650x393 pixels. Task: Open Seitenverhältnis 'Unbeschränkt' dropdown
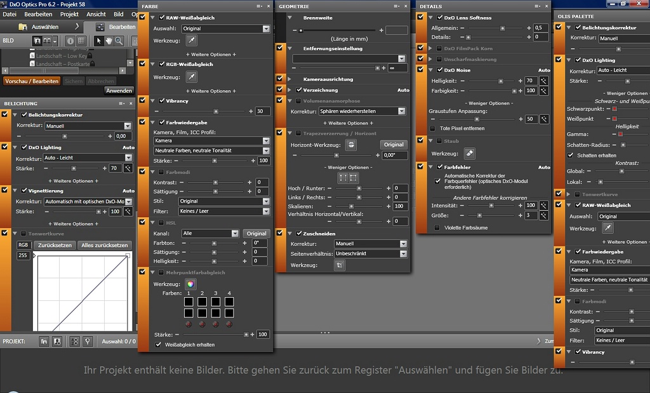[x=371, y=254]
